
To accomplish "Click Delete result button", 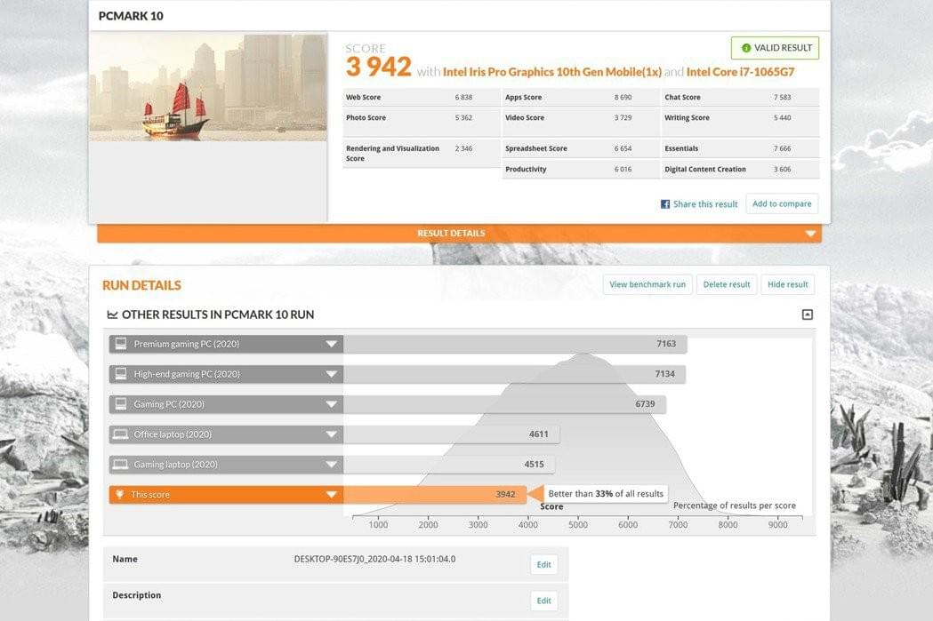I will click(727, 284).
